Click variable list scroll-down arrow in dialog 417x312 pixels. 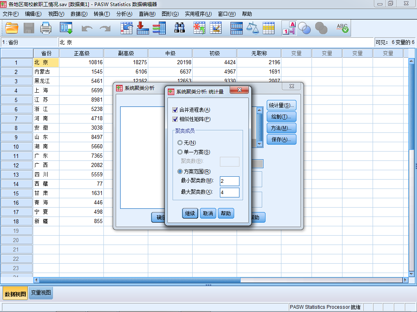259,144
